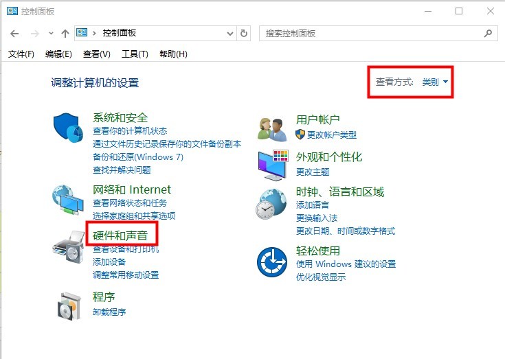505x359 pixels.
Task: Open the 硬件和声音 printer icon
Action: click(68, 247)
